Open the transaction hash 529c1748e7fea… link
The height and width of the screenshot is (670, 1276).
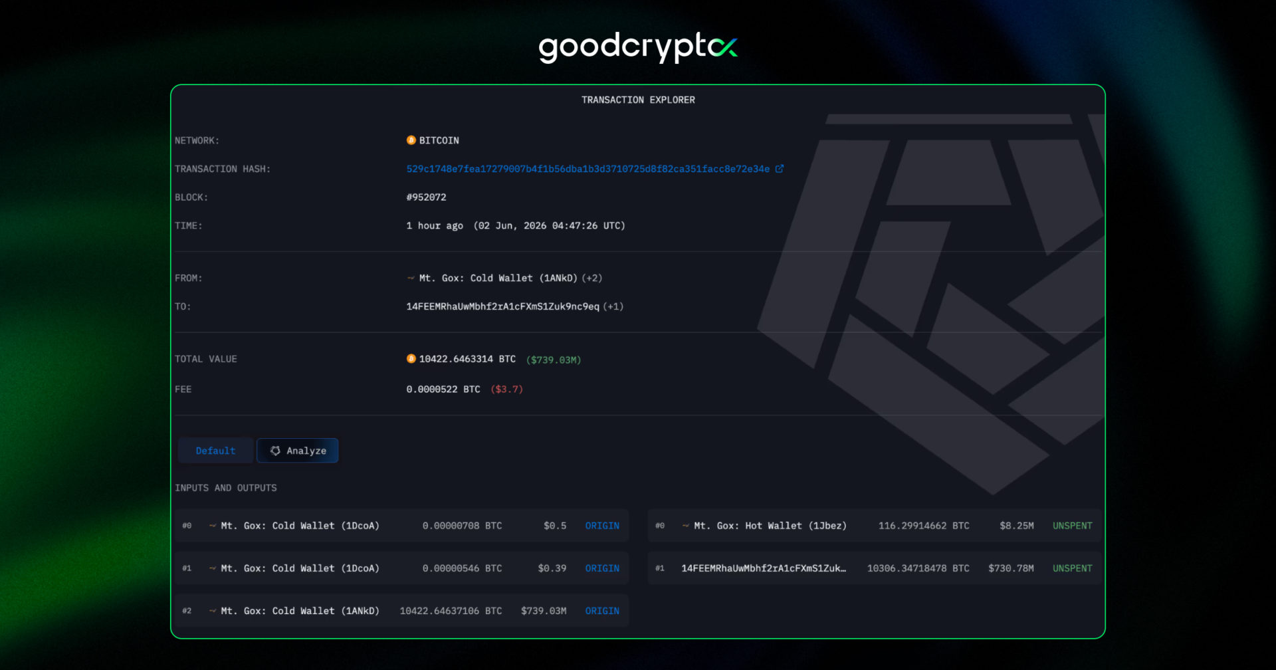pos(587,169)
